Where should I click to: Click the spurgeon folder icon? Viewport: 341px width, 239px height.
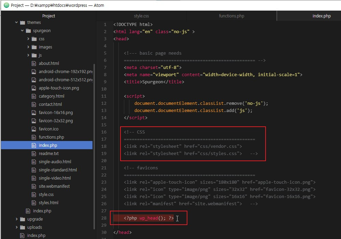tap(28, 31)
